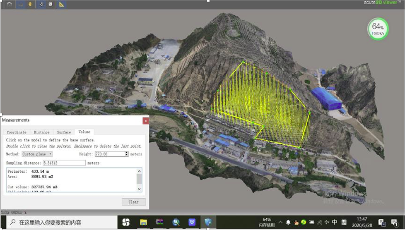Click the 中 input language indicator
405x230 pixels.
(335, 222)
